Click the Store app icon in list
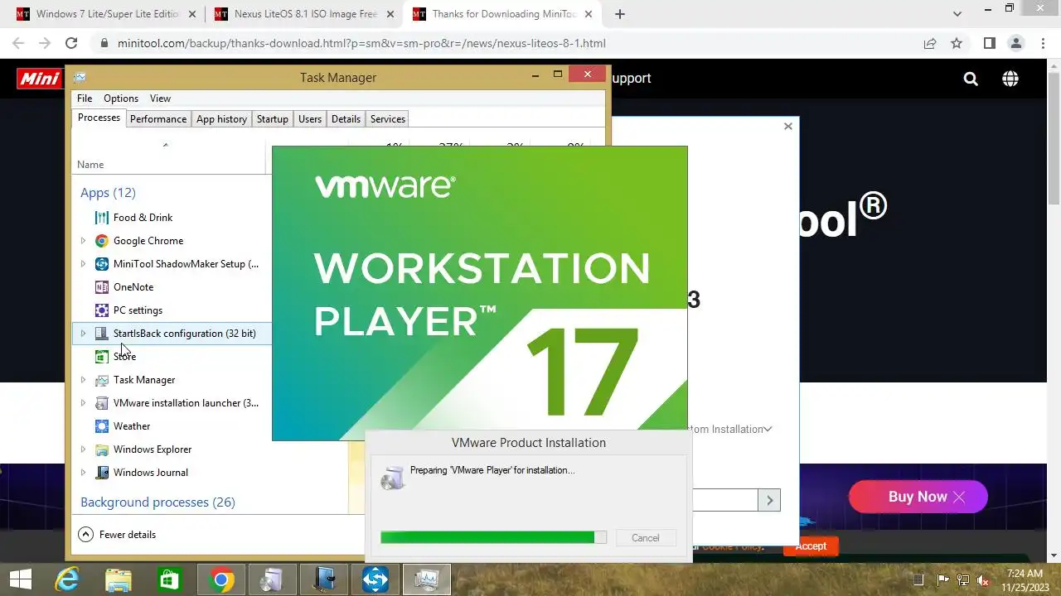Viewport: 1061px width, 596px height. 101,357
